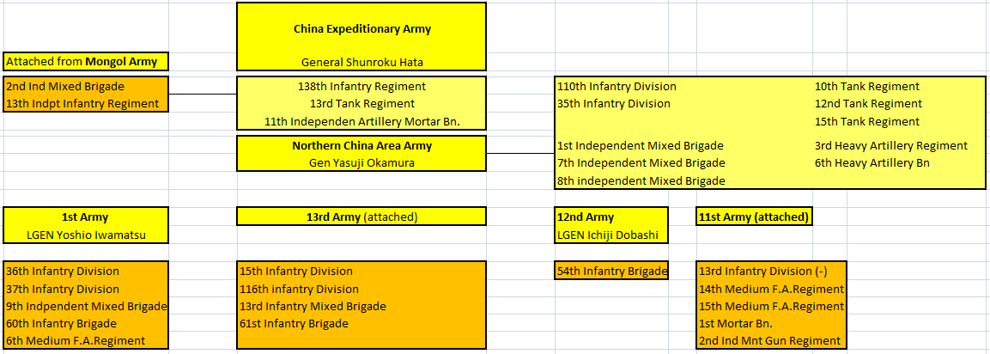Click the 2nd Ind Mnt Gun Regiment cell
Screen dimensions: 990x354
pos(769,341)
